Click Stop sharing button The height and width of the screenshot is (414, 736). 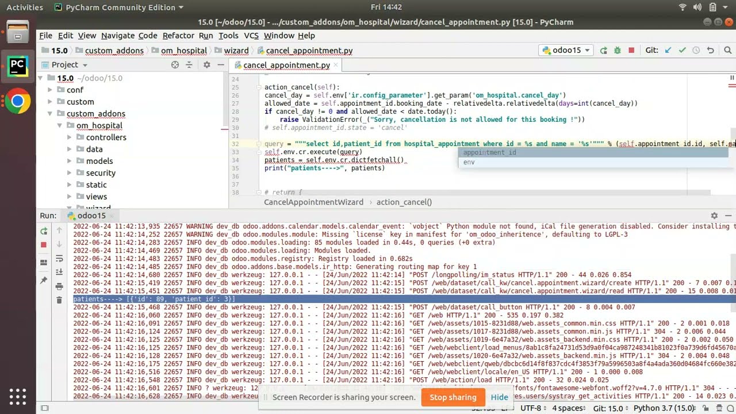(453, 397)
